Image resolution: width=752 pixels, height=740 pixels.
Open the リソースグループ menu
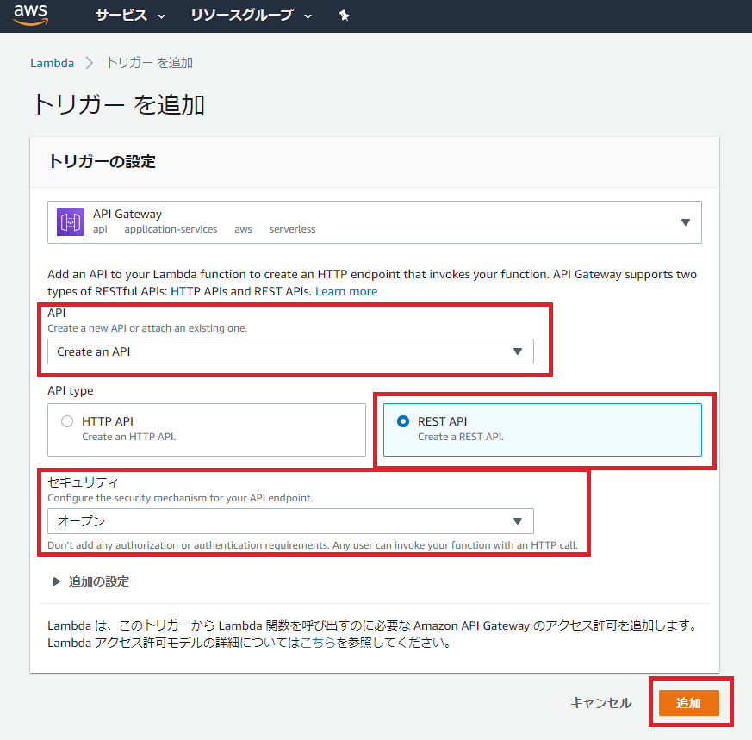click(244, 15)
